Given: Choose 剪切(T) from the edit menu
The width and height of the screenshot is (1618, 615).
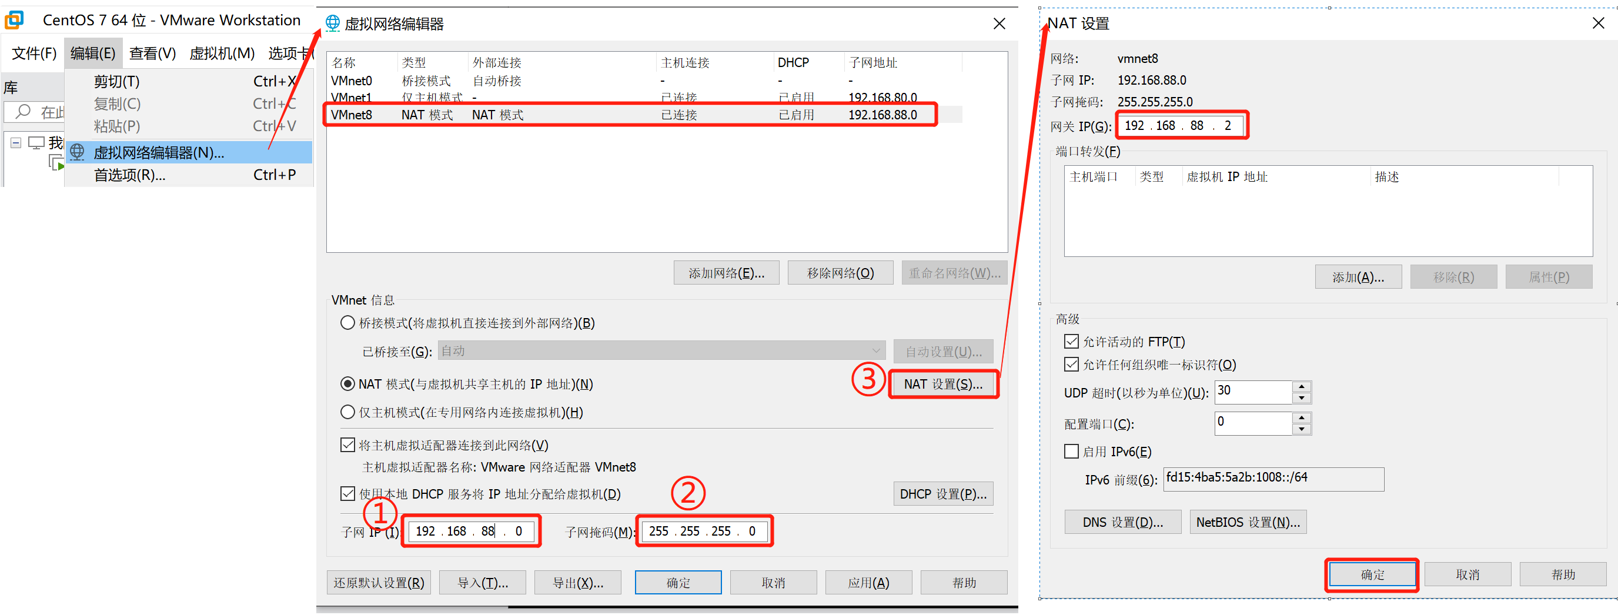Looking at the screenshot, I should [x=188, y=81].
